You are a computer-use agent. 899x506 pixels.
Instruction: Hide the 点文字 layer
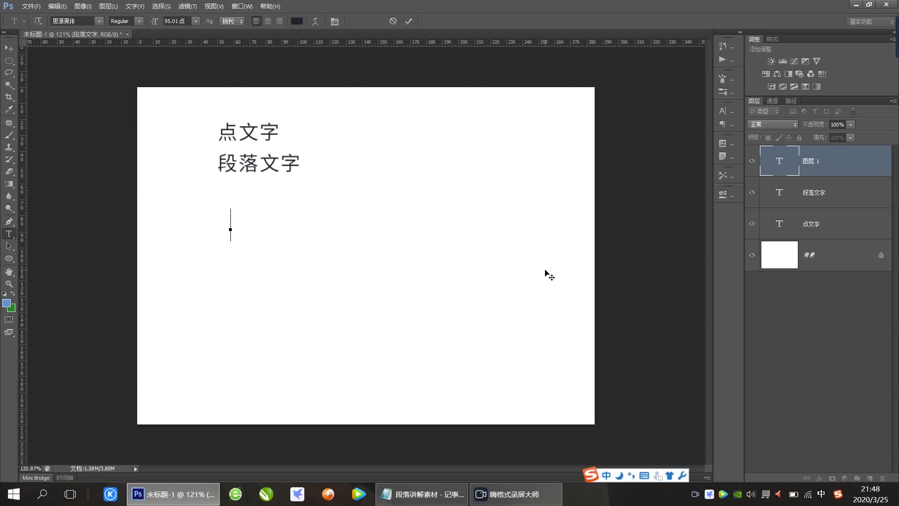click(x=752, y=224)
